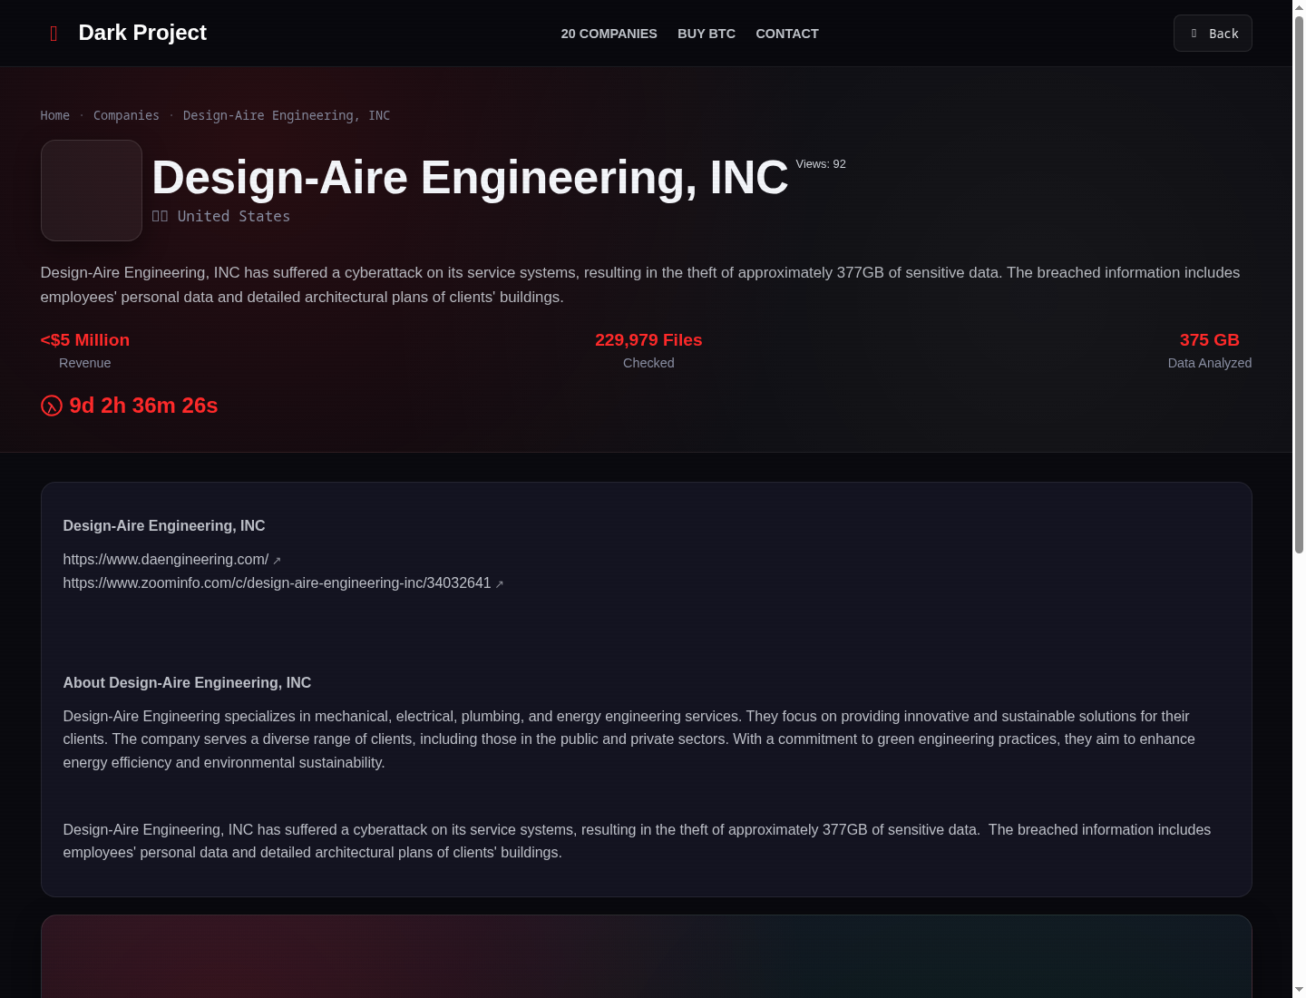Click the scrollbar up arrow
The height and width of the screenshot is (998, 1306).
(x=1299, y=6)
